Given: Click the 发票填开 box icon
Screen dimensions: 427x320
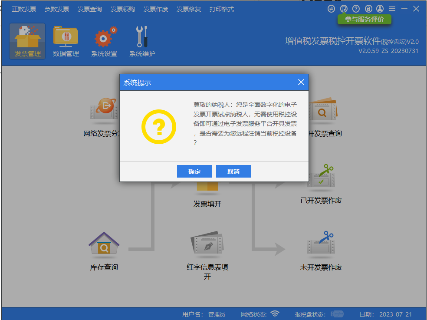Looking at the screenshot, I should [207, 186].
